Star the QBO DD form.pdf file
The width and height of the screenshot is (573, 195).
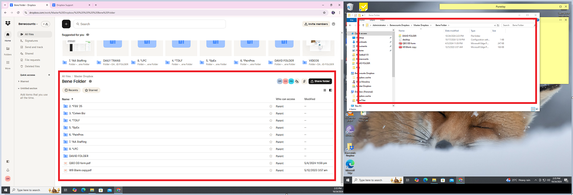click(271, 163)
